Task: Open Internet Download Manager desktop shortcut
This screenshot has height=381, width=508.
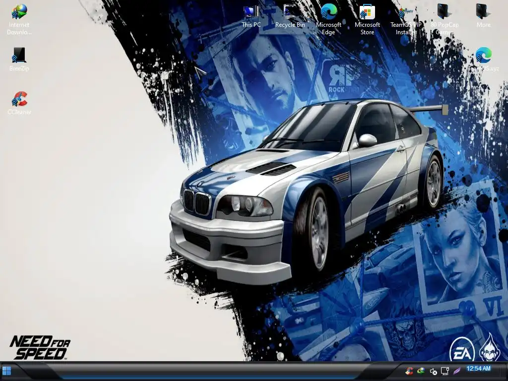Action: [19, 19]
